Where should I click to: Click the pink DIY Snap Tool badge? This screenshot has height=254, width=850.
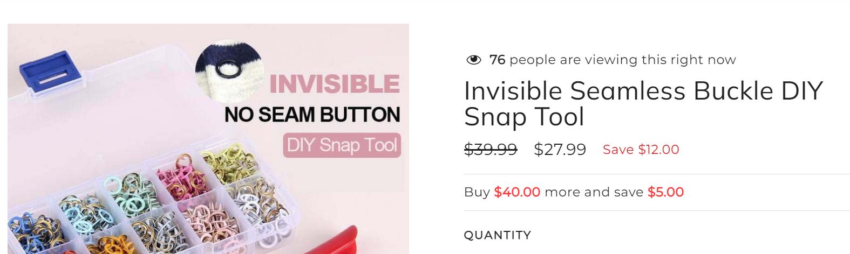342,145
